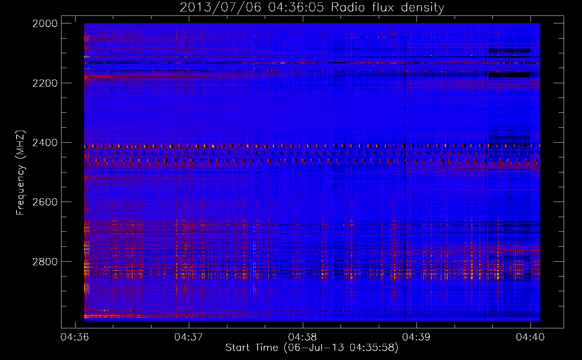Click the '04:39' time axis label
The height and width of the screenshot is (360, 582).
click(x=416, y=337)
